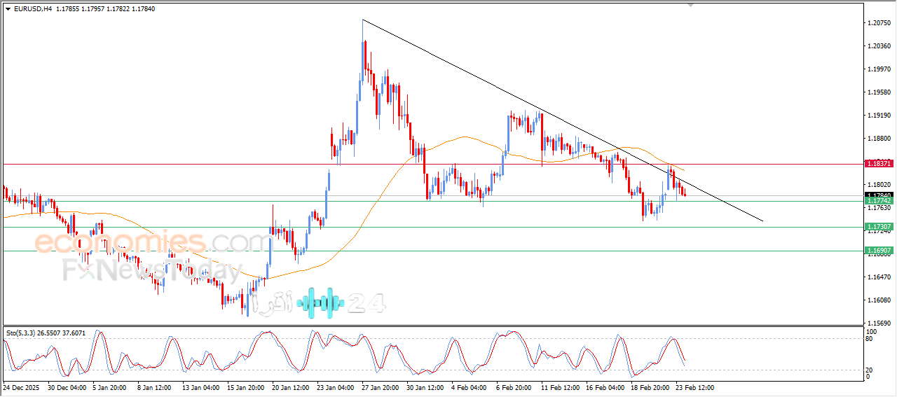897x397 pixels.
Task: Click the 24 Dec 2025 date label
Action: pyautogui.click(x=22, y=387)
